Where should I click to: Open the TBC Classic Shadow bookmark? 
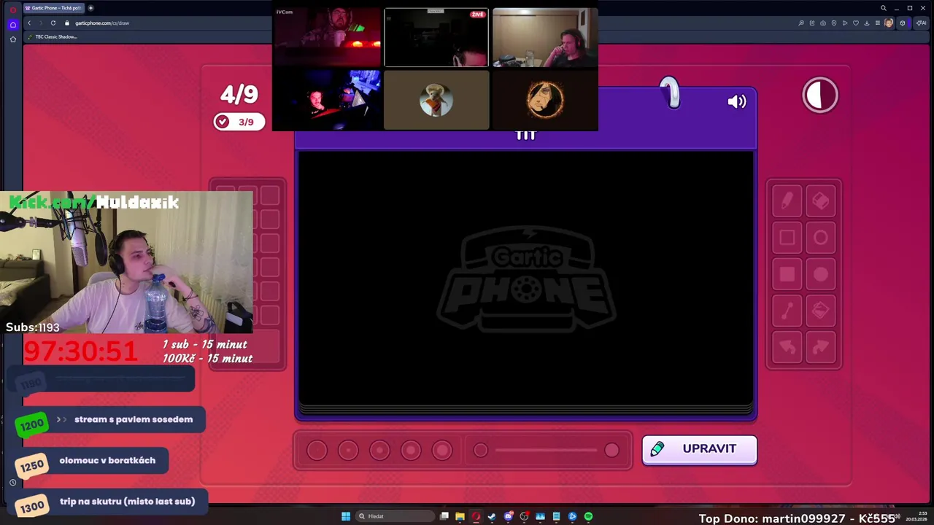pos(53,36)
